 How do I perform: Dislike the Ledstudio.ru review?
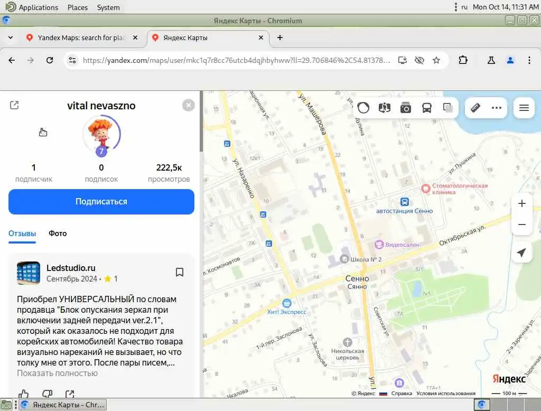pos(47,394)
